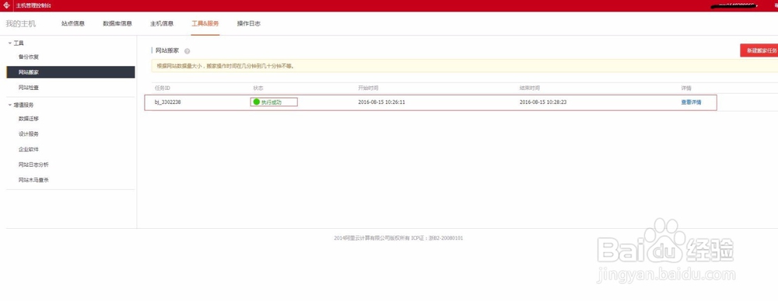Click the 状态 column header

click(x=258, y=88)
